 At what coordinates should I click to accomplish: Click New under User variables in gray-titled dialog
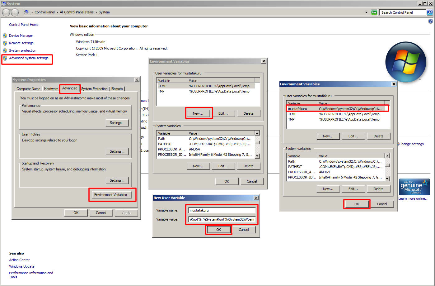pos(198,113)
